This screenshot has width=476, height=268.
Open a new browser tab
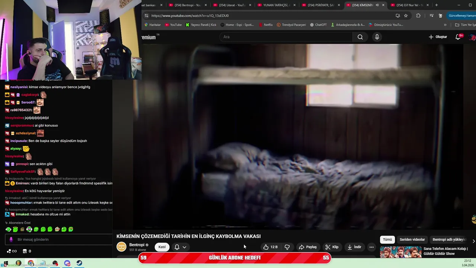[x=437, y=5]
